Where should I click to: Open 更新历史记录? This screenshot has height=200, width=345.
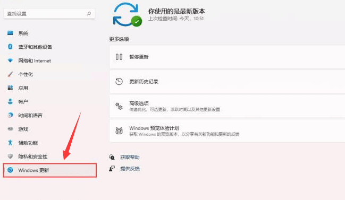[x=228, y=82]
